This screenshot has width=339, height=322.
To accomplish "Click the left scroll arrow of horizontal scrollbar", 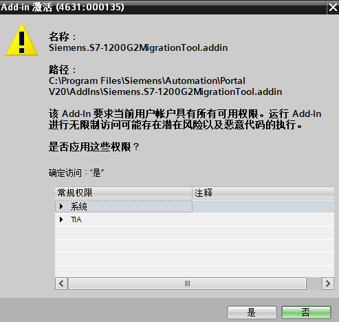I will pos(61,283).
